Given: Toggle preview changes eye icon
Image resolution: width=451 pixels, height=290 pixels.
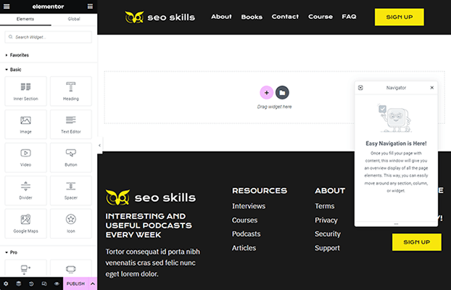Looking at the screenshot, I should click(x=57, y=283).
